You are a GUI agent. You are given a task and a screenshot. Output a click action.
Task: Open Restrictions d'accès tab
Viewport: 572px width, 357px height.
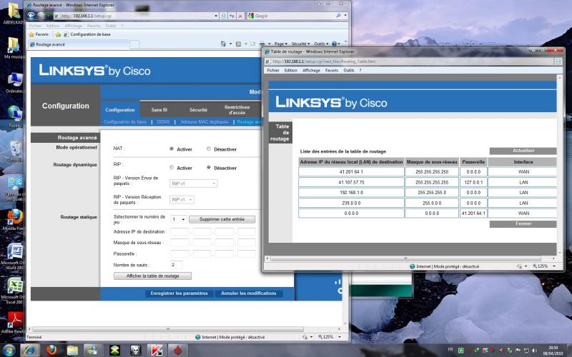[237, 110]
